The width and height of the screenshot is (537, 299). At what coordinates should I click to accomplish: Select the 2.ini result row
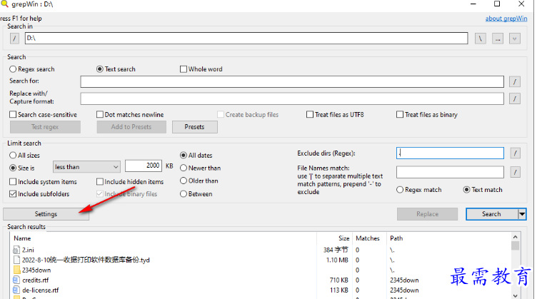(x=261, y=250)
